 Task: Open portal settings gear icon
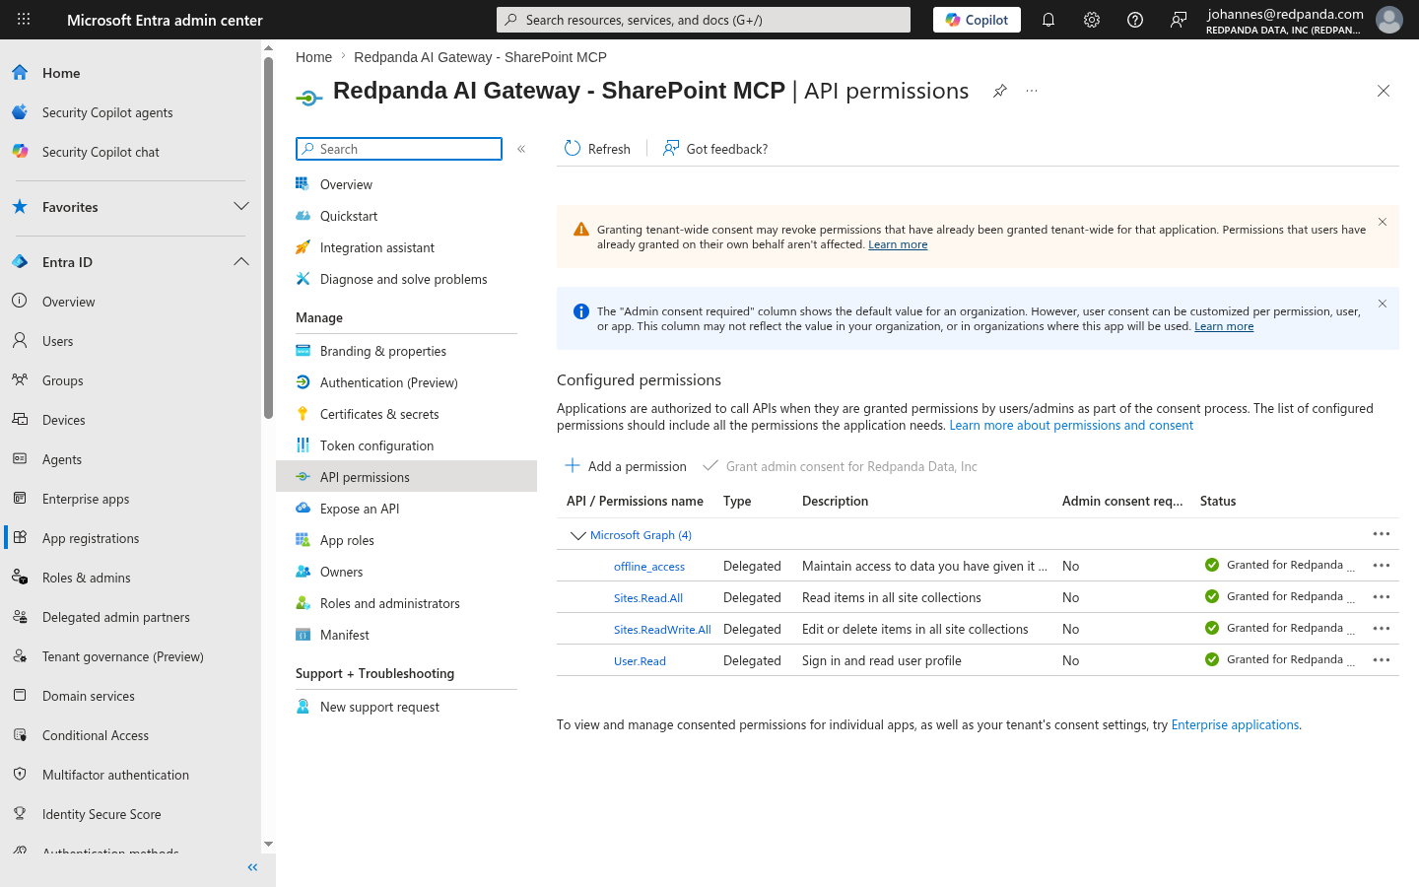[1092, 20]
